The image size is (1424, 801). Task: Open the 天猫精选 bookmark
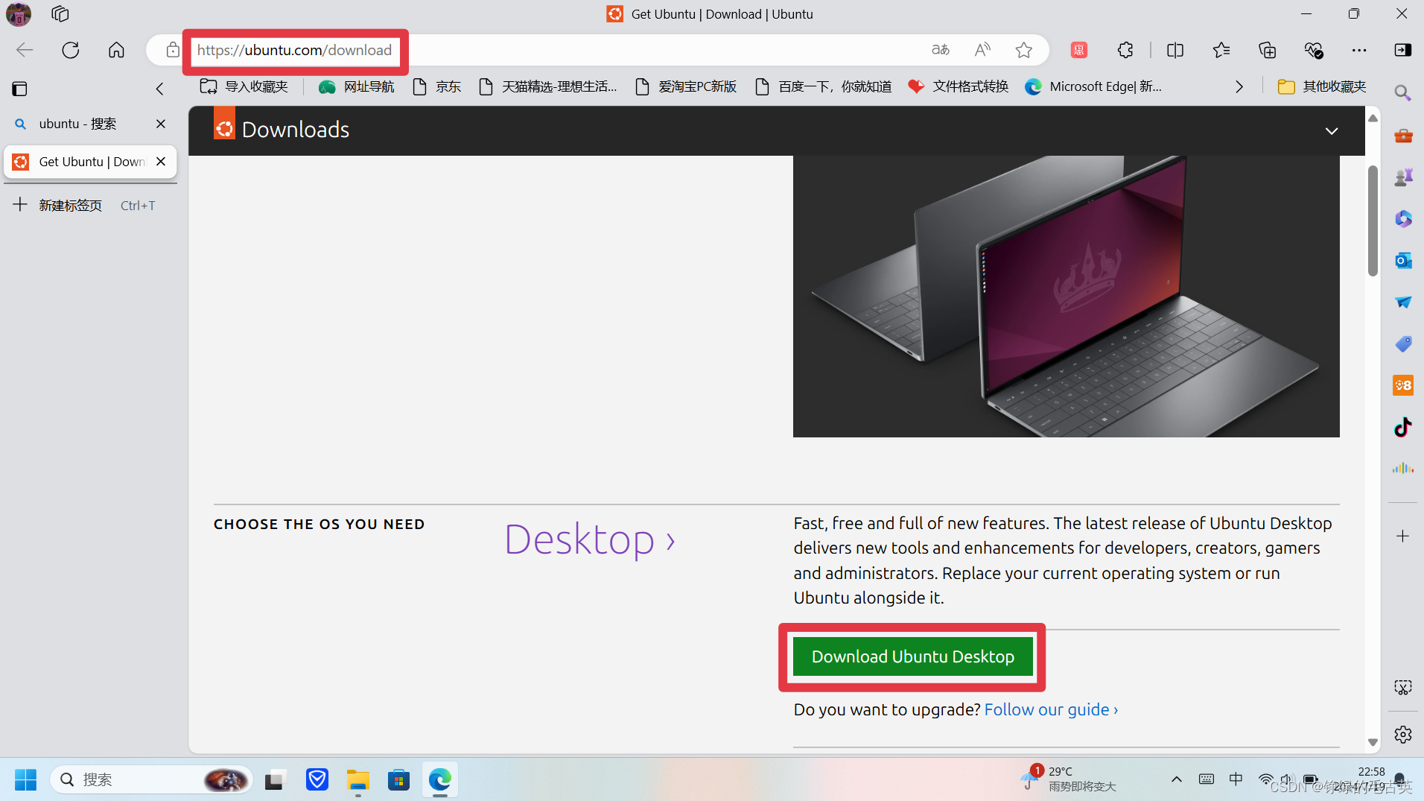(548, 86)
